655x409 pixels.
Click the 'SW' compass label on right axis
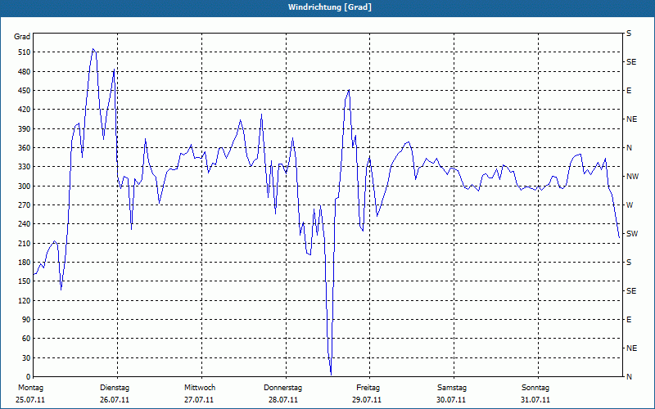tap(632, 234)
